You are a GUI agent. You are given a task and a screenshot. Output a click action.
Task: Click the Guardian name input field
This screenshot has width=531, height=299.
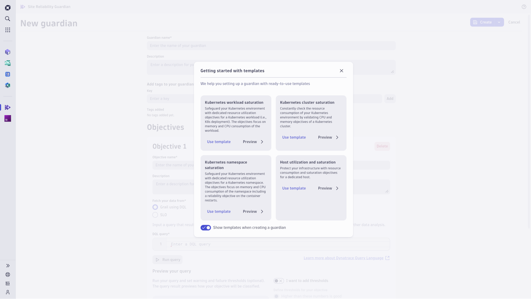coord(271,46)
